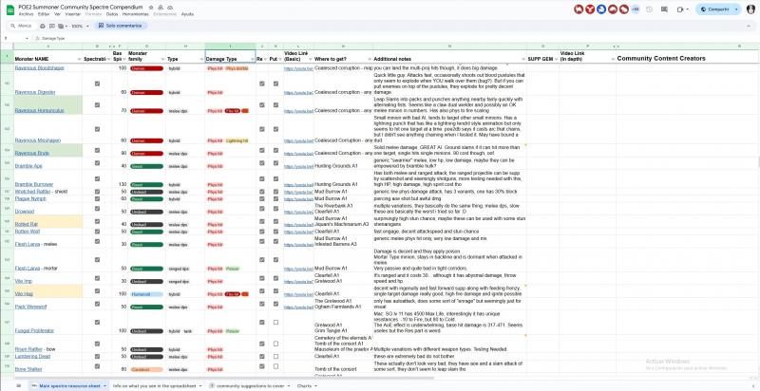Open the Fungal Proliferator monster link

[34, 330]
